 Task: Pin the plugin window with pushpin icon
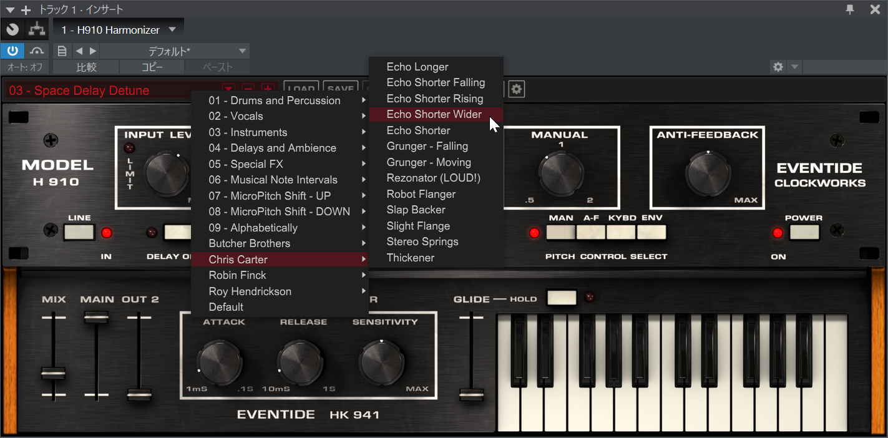click(x=850, y=9)
